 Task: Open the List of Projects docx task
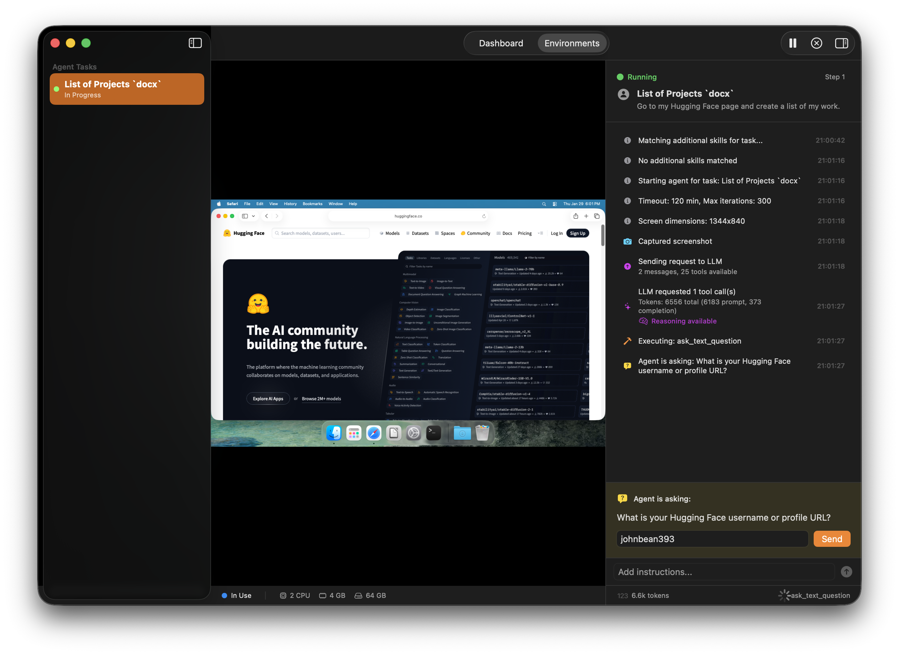pyautogui.click(x=127, y=89)
